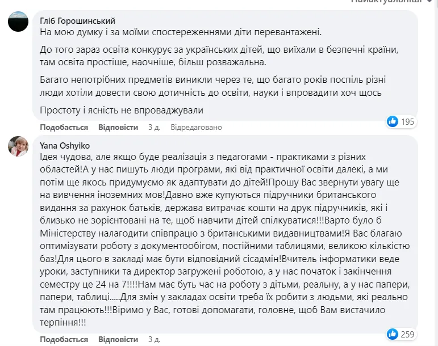Viewport: 438px width, 346px height.
Task: Open the Найактуальніші comment sorting dropdown
Action: point(389,2)
